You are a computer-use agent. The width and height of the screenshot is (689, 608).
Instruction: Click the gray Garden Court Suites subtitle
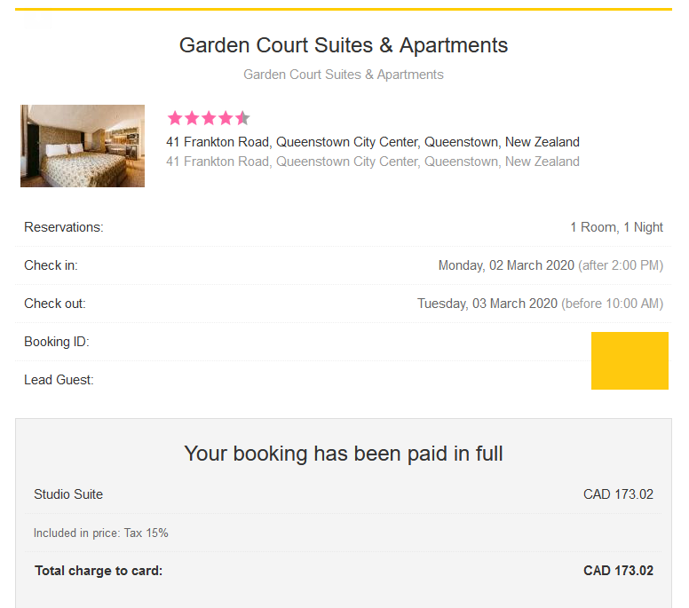344,75
